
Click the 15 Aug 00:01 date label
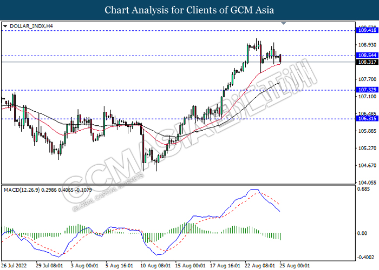[x=190, y=266]
